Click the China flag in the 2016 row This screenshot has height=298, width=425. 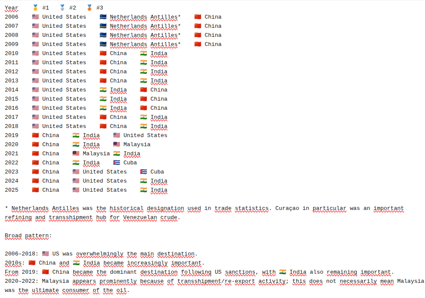[144, 108]
